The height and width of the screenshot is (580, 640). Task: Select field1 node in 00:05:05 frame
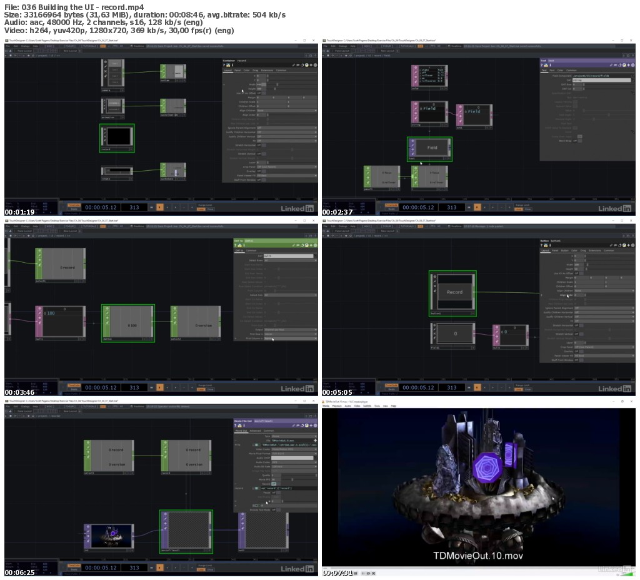453,336
